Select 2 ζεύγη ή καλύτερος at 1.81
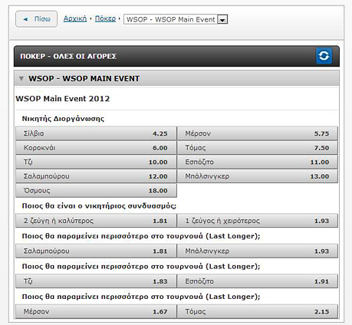Viewport: 352px width, 325px height. pos(96,221)
